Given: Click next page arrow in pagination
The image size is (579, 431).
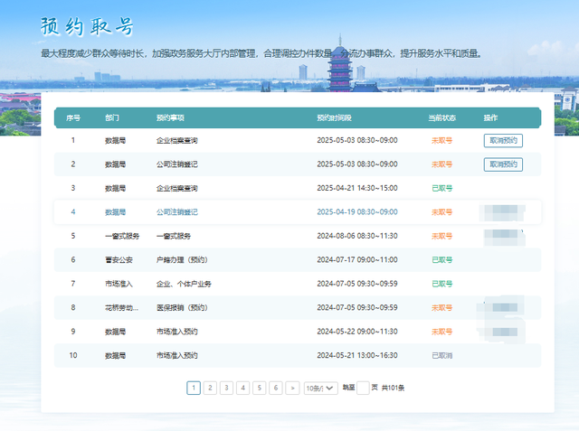Looking at the screenshot, I should tap(292, 388).
